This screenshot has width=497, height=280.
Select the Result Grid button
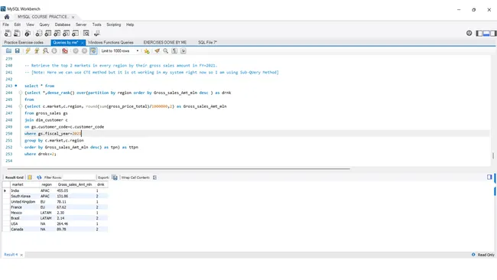pos(15,177)
